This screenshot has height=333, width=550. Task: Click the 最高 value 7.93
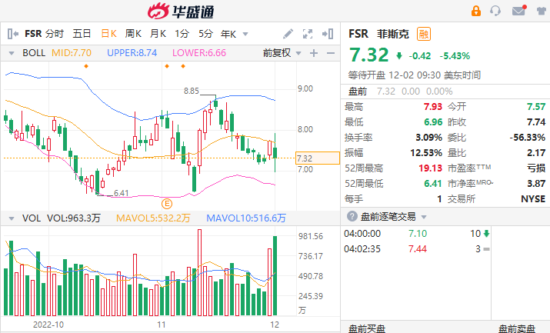tap(433, 107)
